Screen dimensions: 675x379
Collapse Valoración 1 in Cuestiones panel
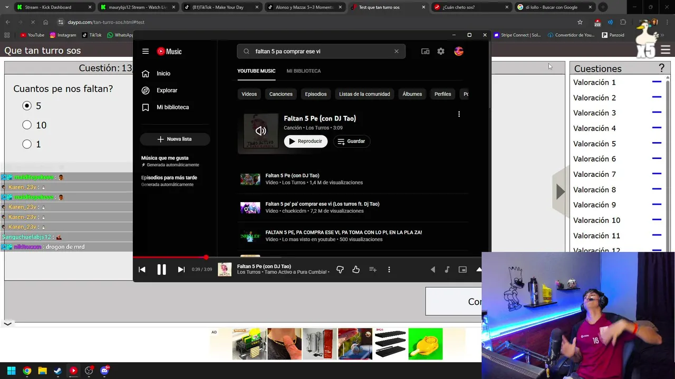tap(657, 82)
